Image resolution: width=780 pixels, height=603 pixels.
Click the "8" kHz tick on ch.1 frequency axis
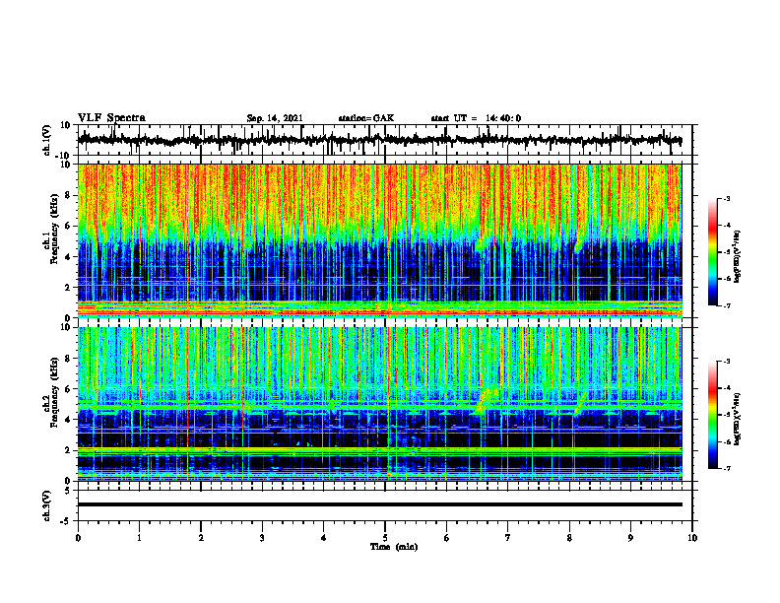(68, 195)
